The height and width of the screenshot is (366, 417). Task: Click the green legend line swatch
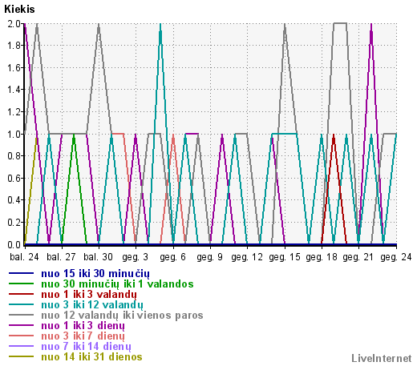click(22, 284)
